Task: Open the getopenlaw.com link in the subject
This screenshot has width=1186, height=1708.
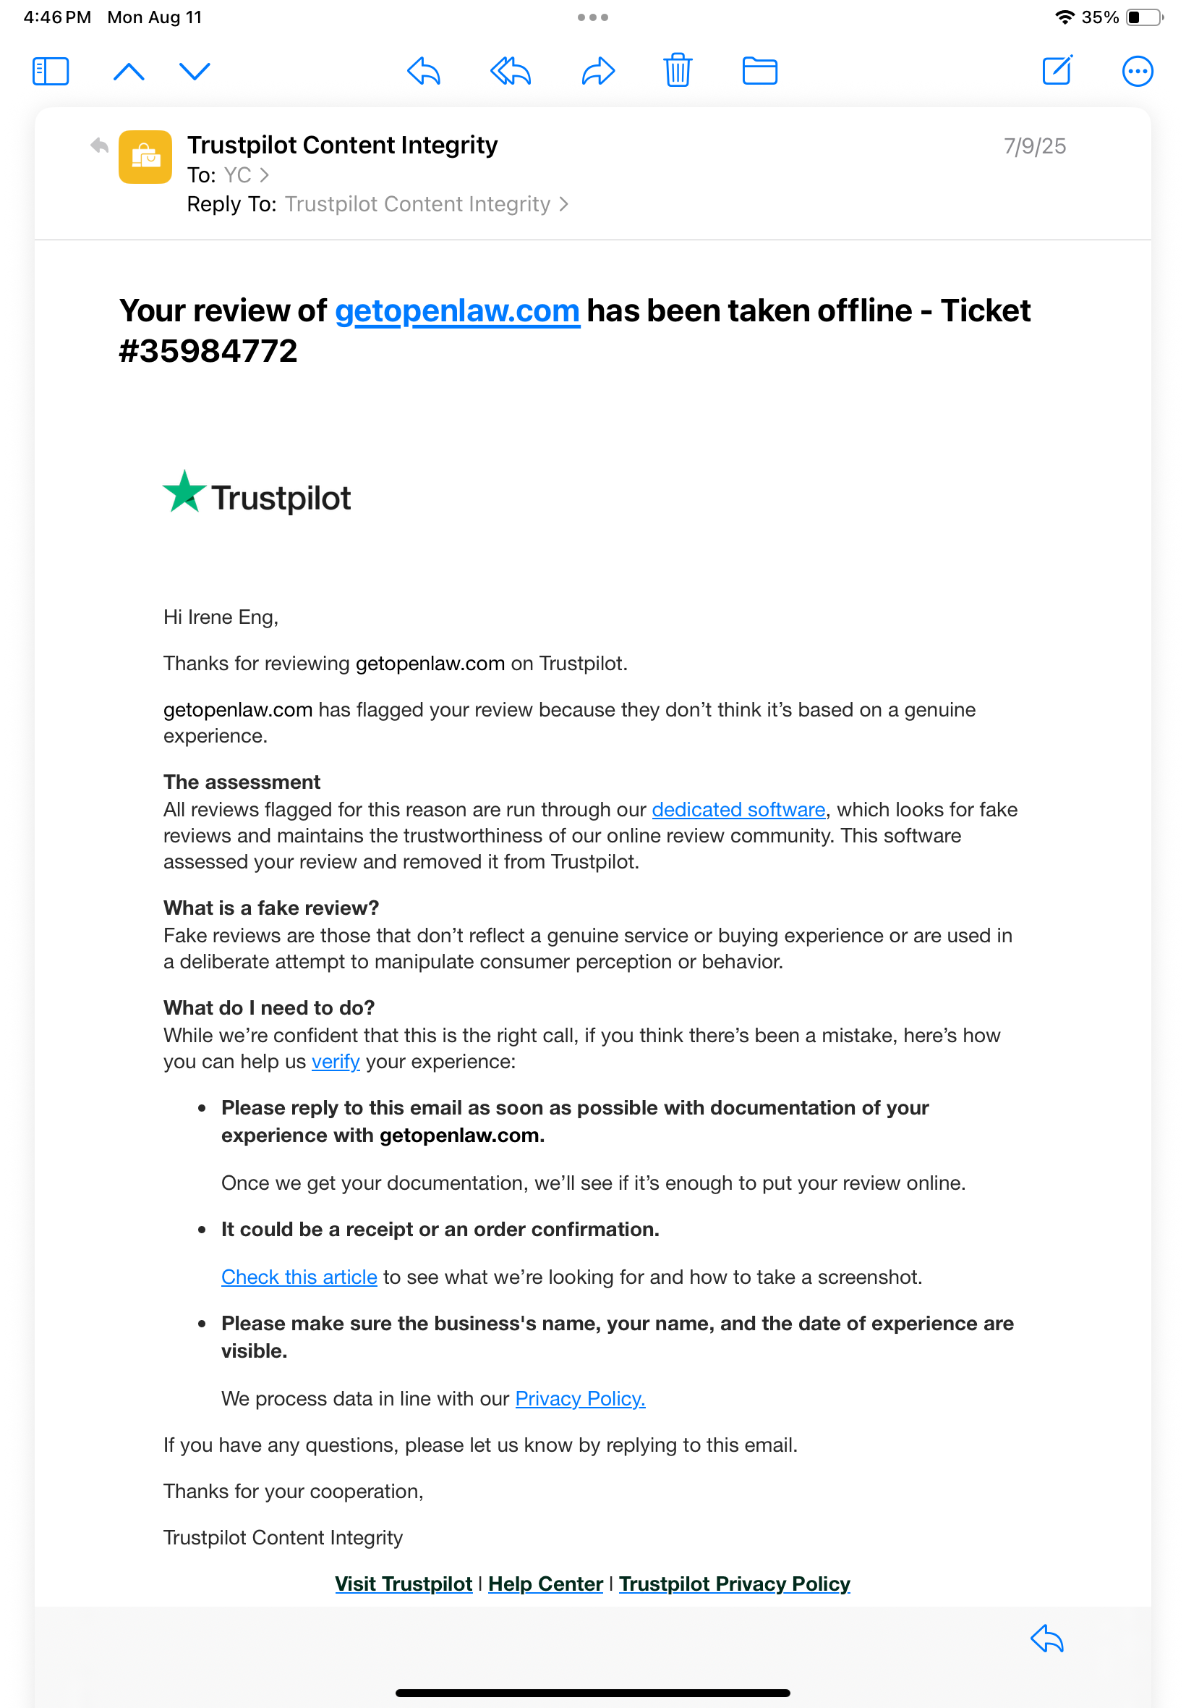Action: 457,310
